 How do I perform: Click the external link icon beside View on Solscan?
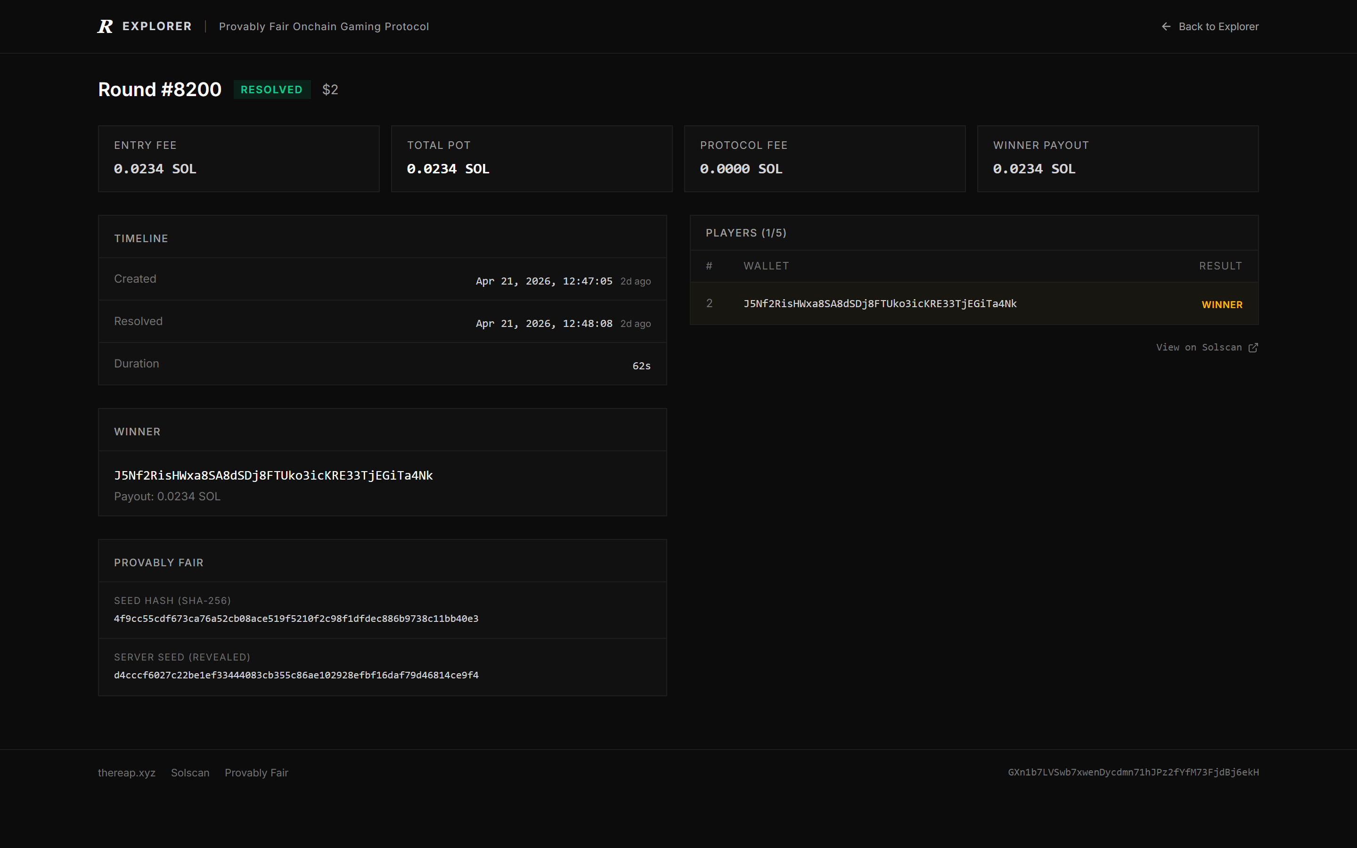[x=1253, y=348]
